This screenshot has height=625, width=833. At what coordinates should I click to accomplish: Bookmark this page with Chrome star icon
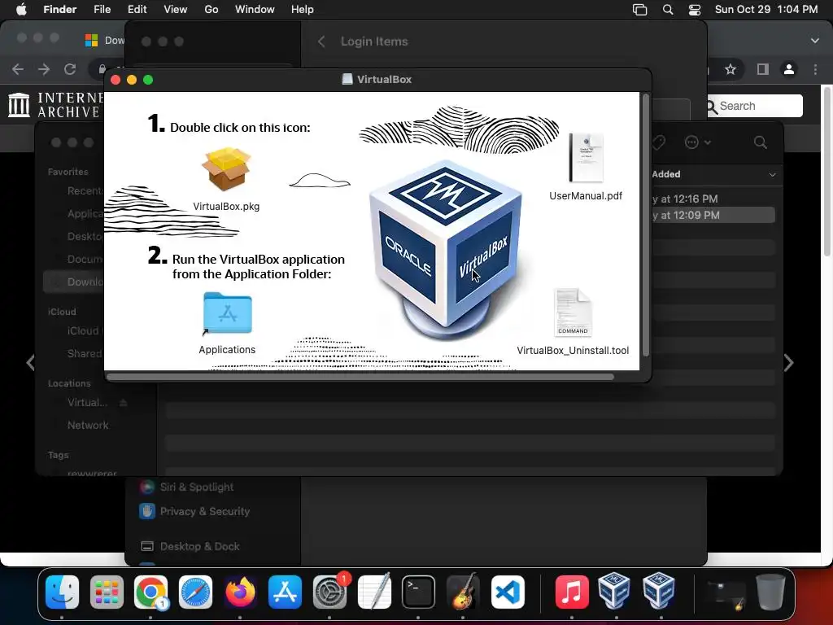(731, 69)
